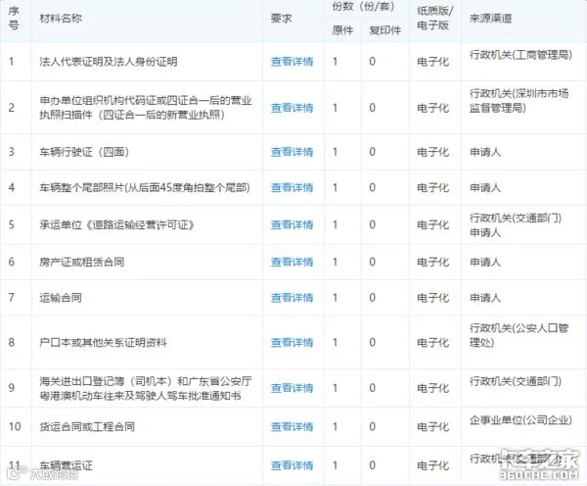Click row number 10 cell
This screenshot has width=587, height=486.
tap(15, 427)
